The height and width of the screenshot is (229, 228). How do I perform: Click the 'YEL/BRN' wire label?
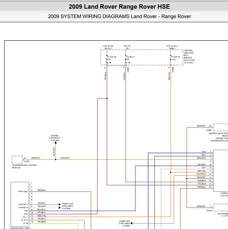(x=41, y=222)
